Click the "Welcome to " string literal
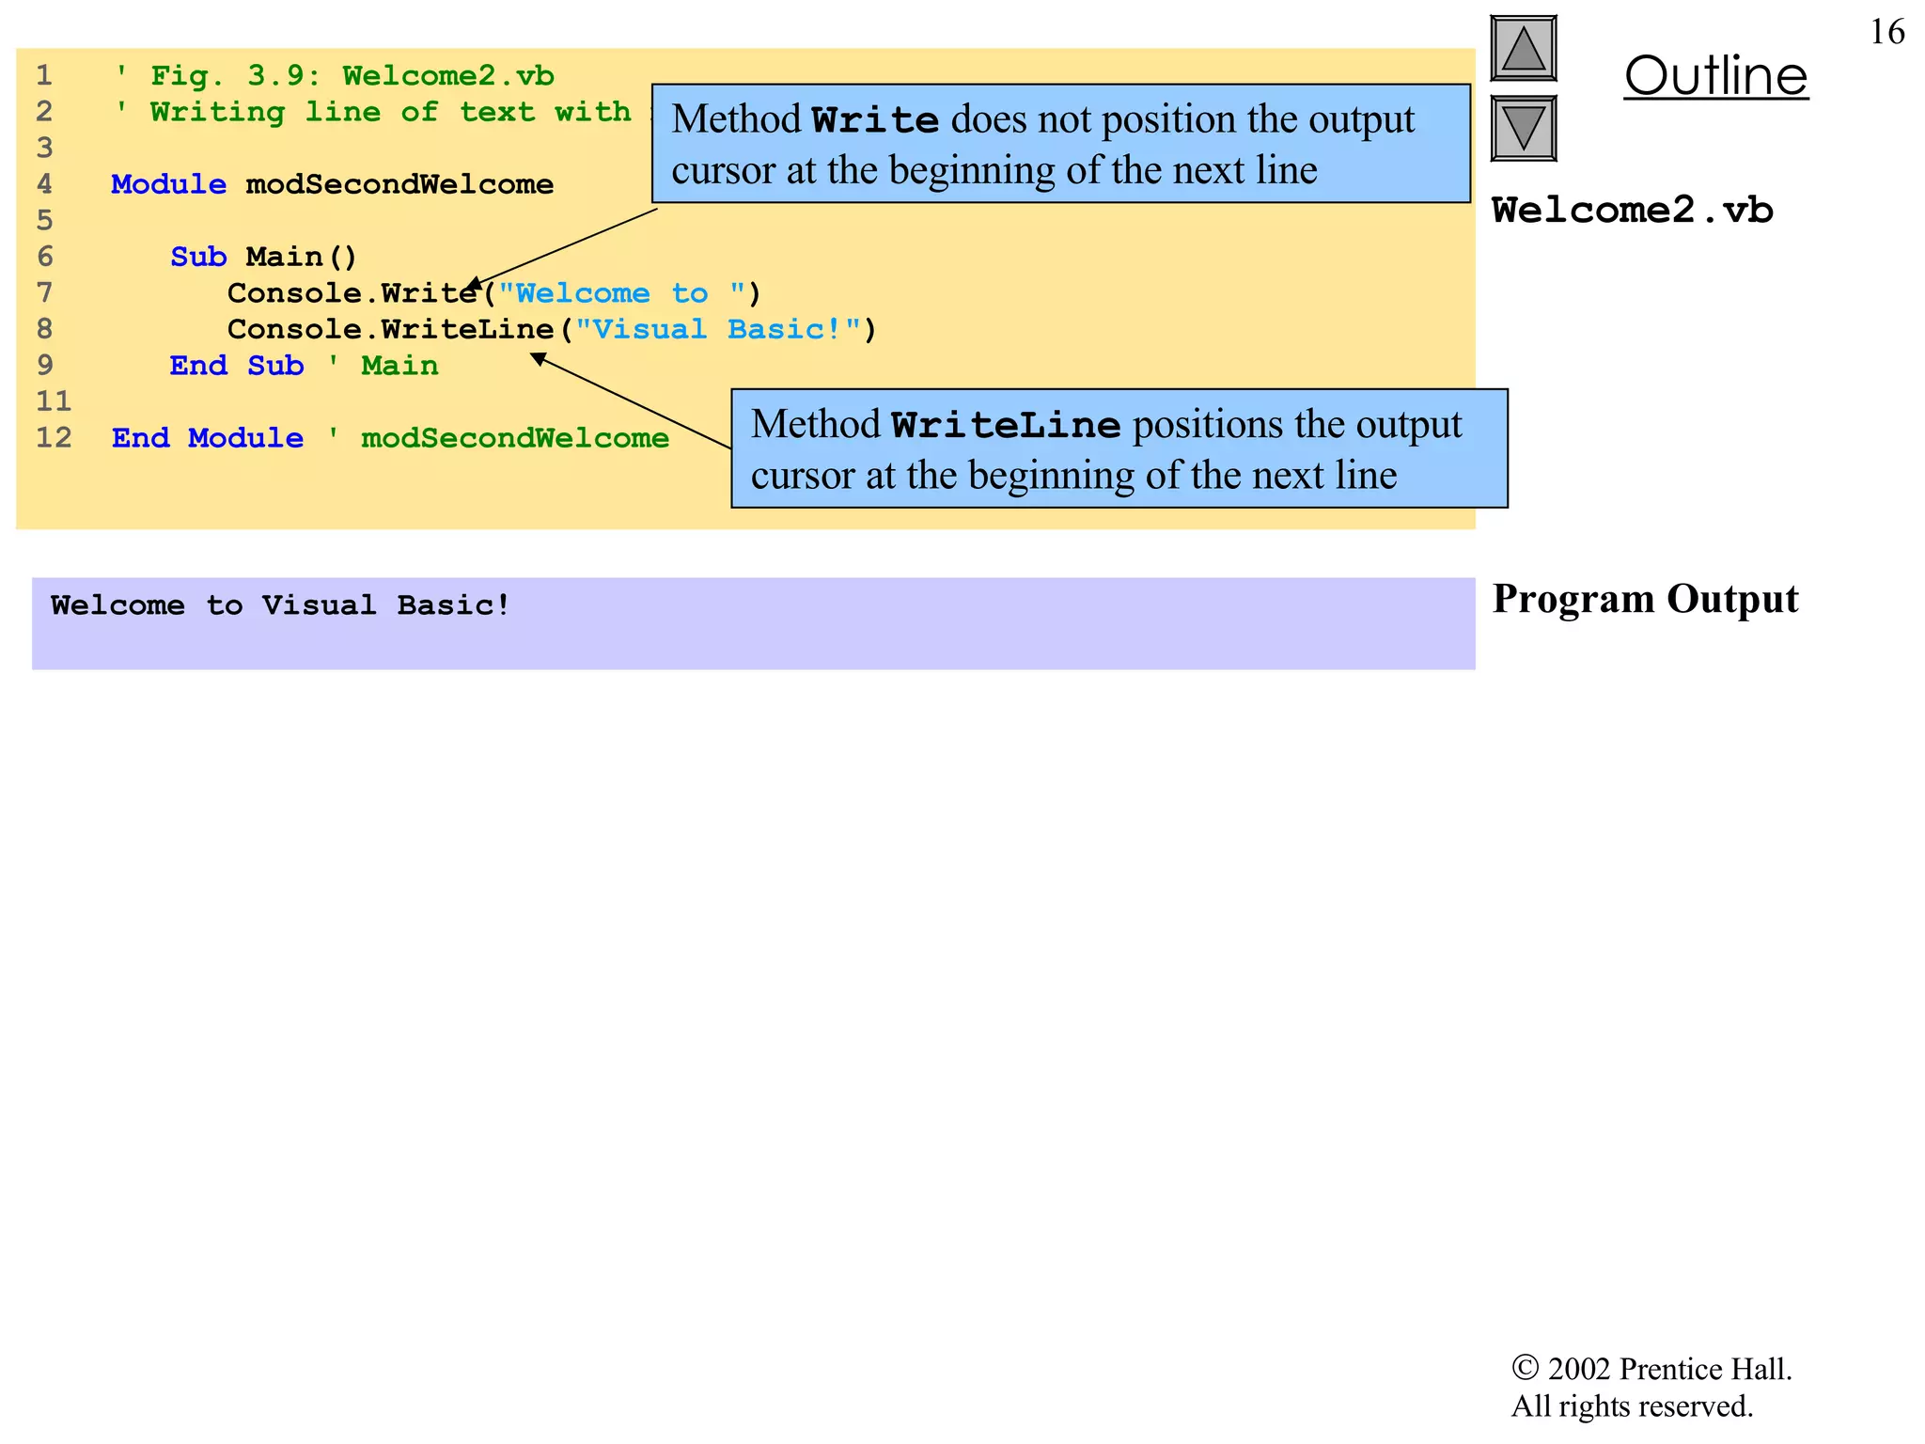Viewport: 1925px width, 1444px height. pos(621,293)
